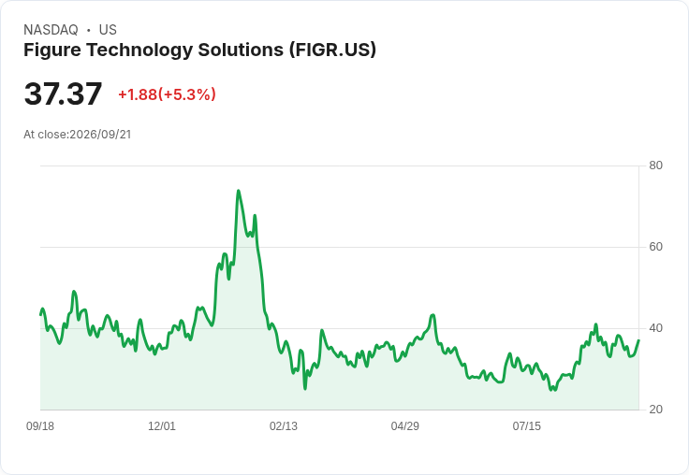The width and height of the screenshot is (689, 475).
Task: Click the NASDAQ exchange label
Action: pos(51,30)
